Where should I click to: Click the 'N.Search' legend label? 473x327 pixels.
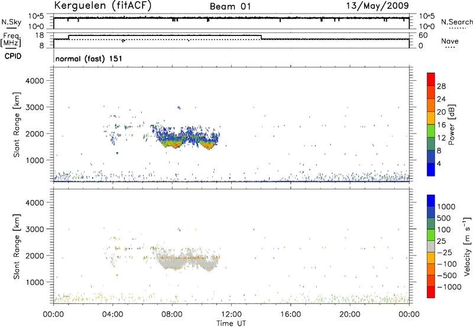(x=456, y=22)
